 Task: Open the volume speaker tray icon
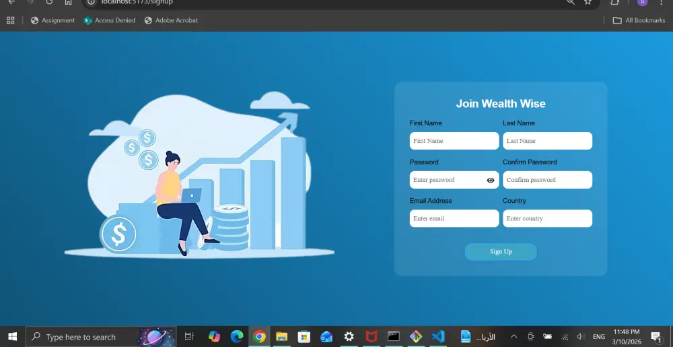pos(581,337)
